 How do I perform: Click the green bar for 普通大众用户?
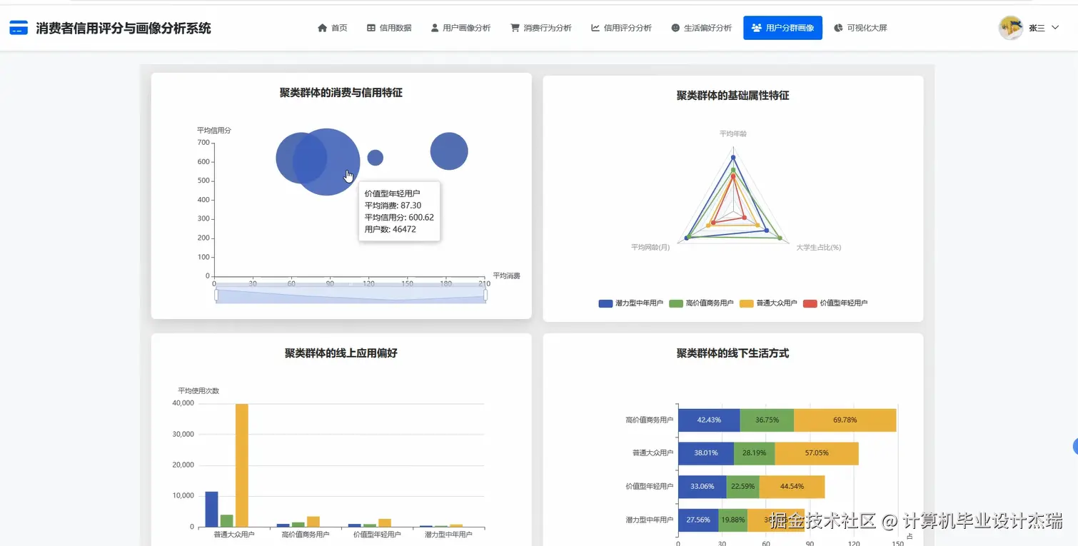click(x=227, y=521)
